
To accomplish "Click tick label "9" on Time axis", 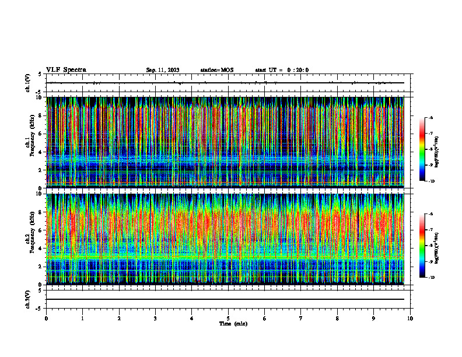I will point(373,318).
